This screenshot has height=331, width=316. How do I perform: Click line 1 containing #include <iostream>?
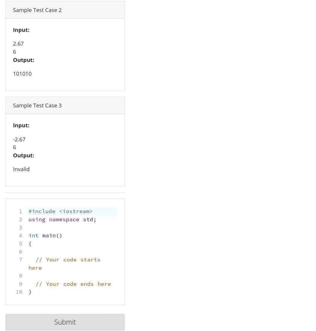pos(60,211)
